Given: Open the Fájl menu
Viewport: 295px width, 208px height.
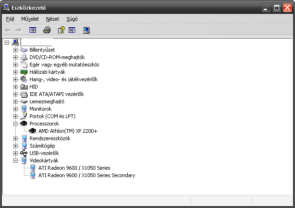Looking at the screenshot, I should point(10,19).
